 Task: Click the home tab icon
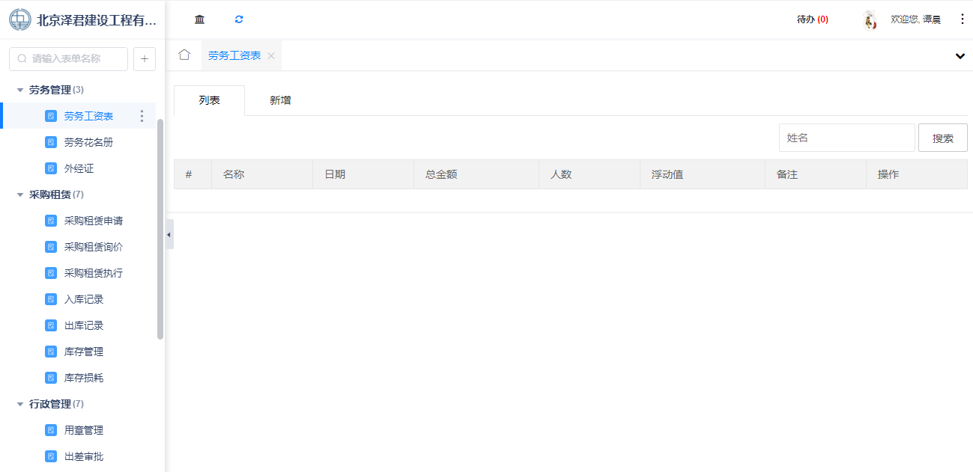[184, 55]
